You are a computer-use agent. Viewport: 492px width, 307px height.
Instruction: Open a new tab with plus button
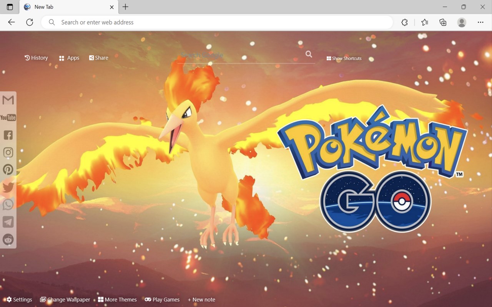point(125,7)
